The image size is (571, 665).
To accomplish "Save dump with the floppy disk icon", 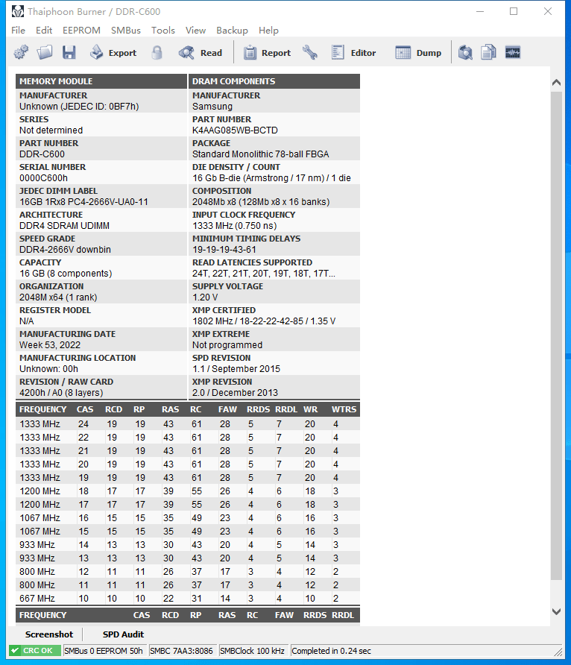I will (69, 53).
